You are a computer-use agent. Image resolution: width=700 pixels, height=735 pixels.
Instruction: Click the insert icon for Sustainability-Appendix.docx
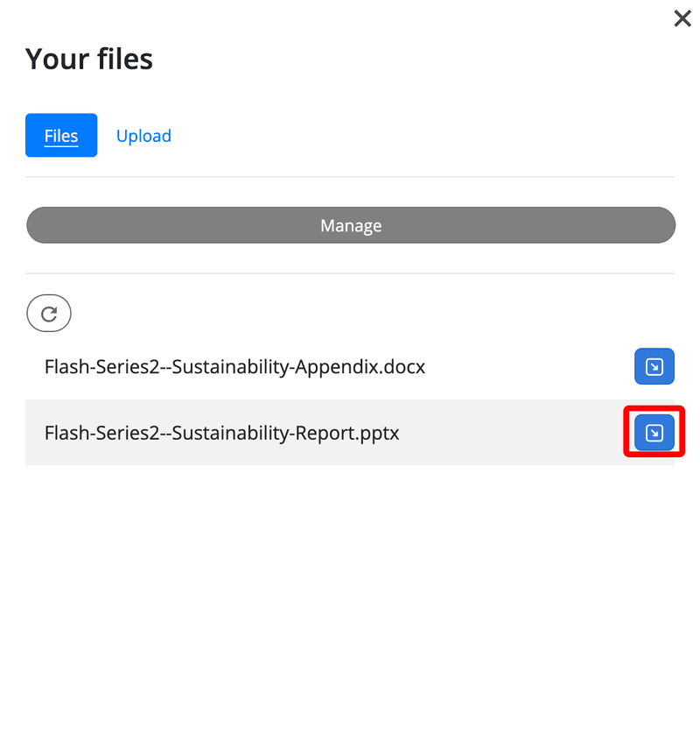click(654, 367)
